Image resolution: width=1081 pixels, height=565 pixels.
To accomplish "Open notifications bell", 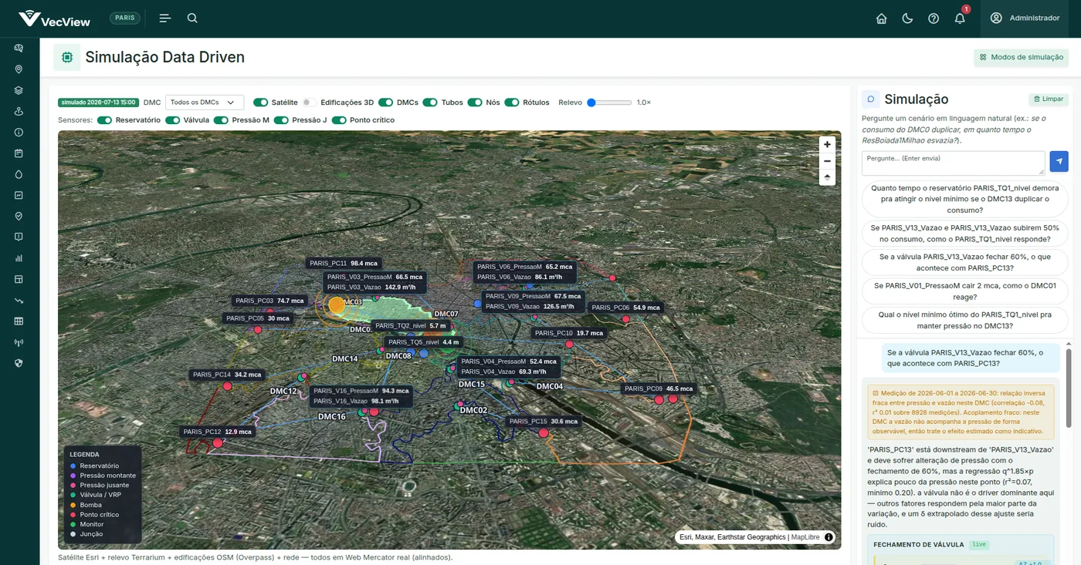I will [x=960, y=18].
